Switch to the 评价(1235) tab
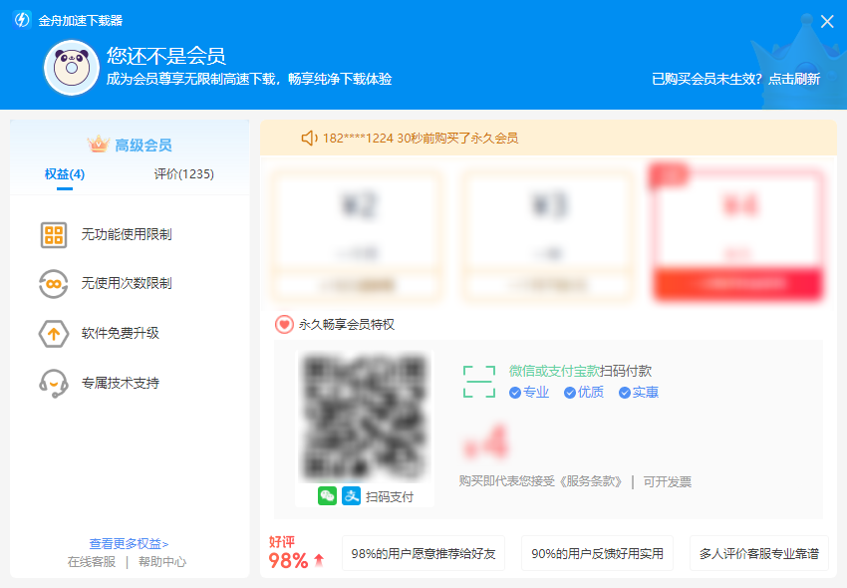The width and height of the screenshot is (847, 588). pos(183,174)
